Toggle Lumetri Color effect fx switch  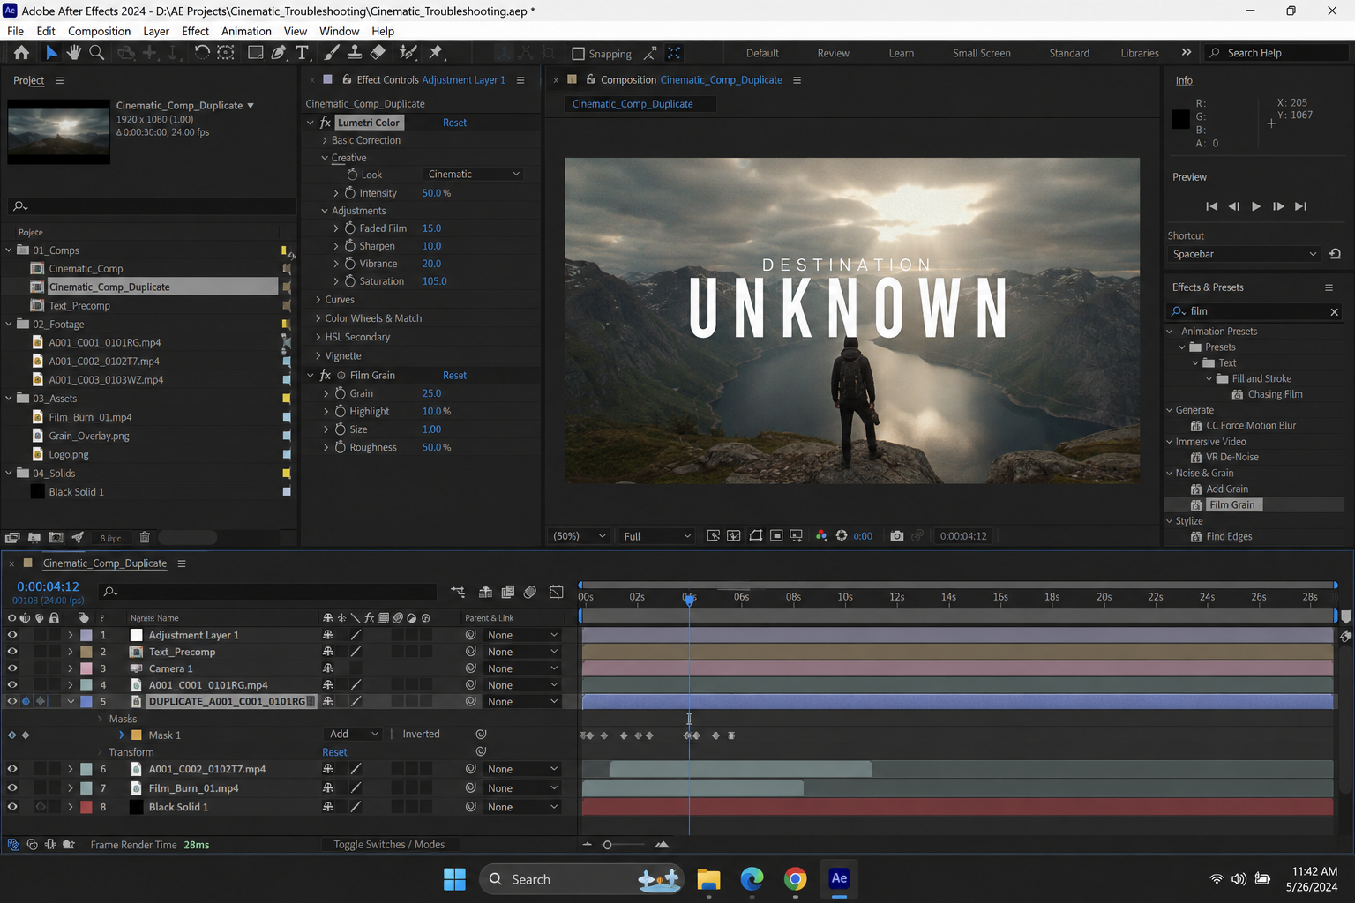326,123
